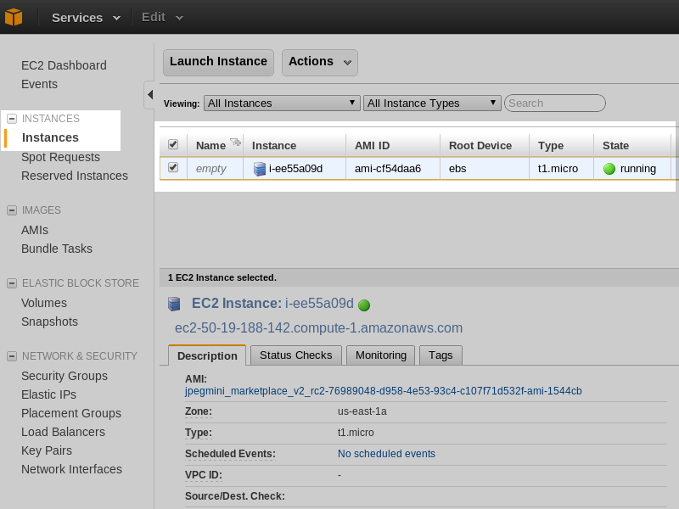
Task: Click the t1.micro cell in instance row
Action: [558, 168]
